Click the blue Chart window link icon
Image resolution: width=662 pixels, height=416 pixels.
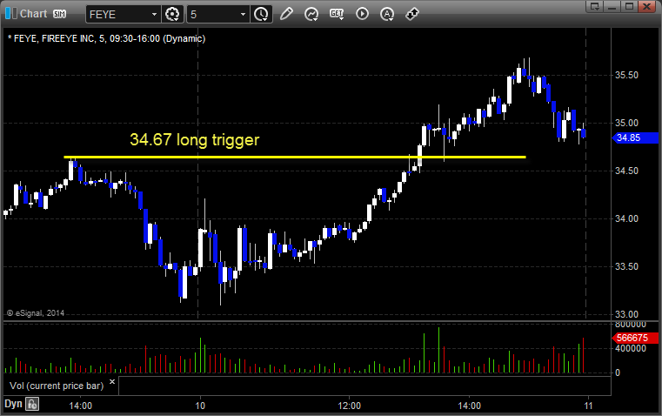point(11,14)
